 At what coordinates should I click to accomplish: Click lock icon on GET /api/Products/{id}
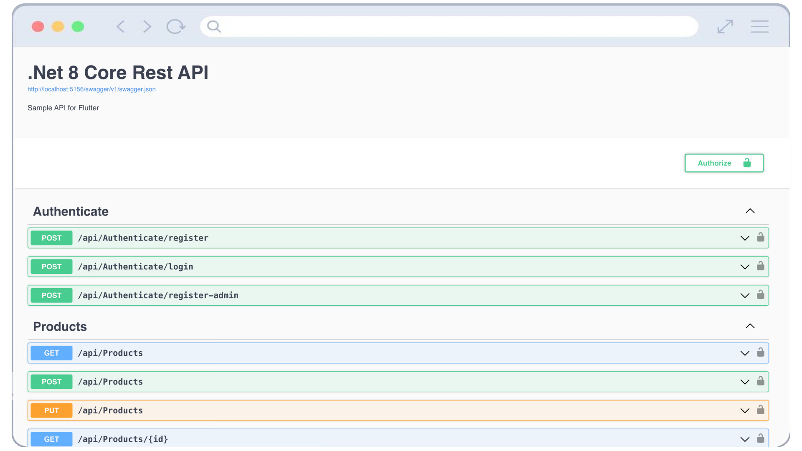pos(761,438)
